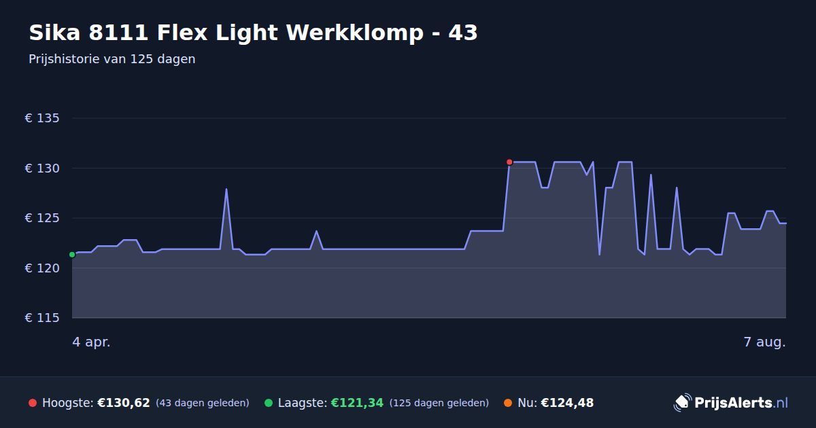Click the 7 aug. end date label
This screenshot has width=816, height=428.
coord(764,342)
